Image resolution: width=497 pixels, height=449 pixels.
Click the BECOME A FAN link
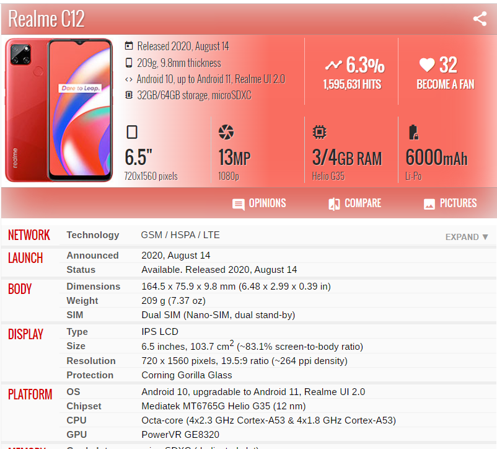pyautogui.click(x=446, y=84)
